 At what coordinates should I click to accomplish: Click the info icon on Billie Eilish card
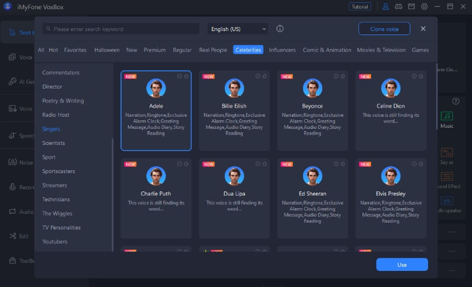(x=258, y=76)
